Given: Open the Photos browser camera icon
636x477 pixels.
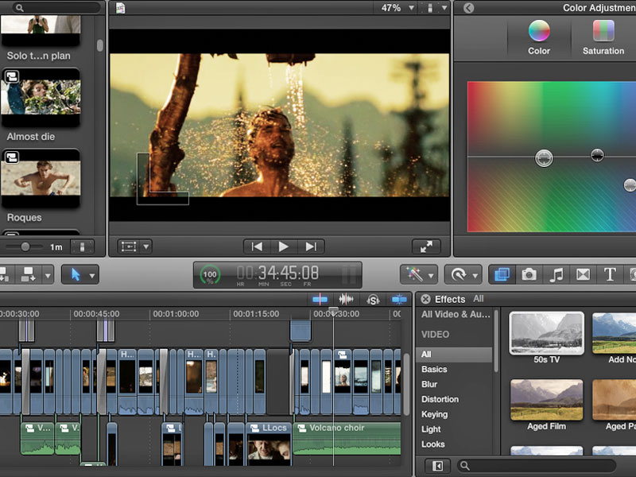Looking at the screenshot, I should pyautogui.click(x=529, y=275).
